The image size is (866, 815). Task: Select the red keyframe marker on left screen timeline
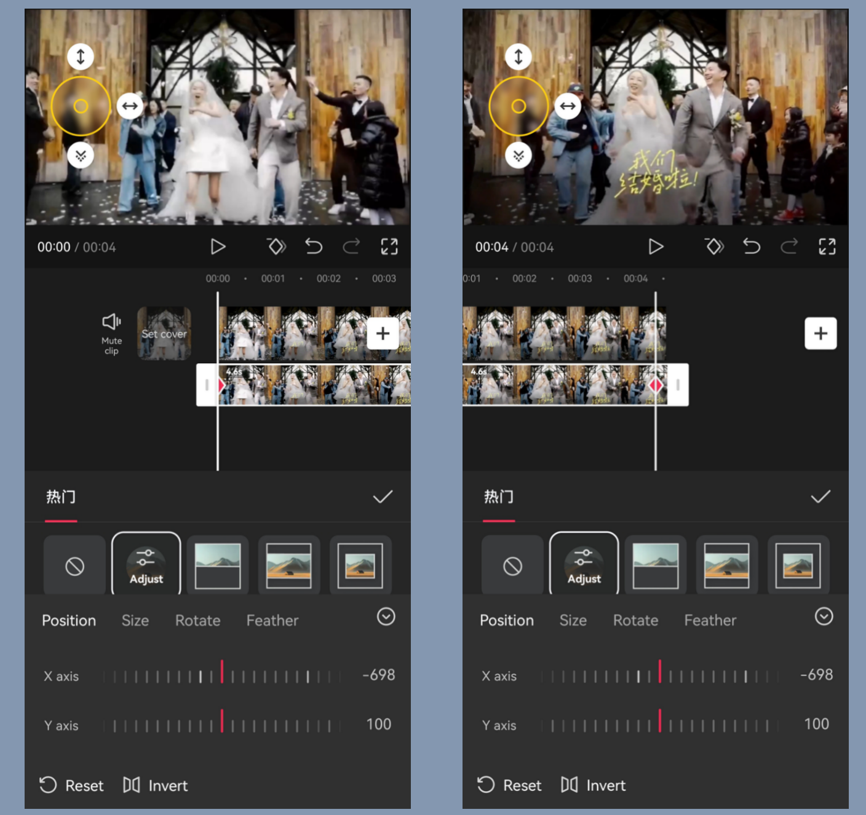tap(221, 385)
